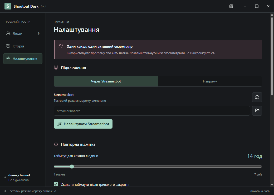The image size is (274, 195).
Task: Click the 1 година slider minimum label
Action: coord(60,174)
